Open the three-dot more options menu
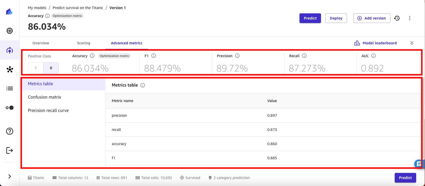The height and width of the screenshot is (186, 425). click(x=409, y=18)
